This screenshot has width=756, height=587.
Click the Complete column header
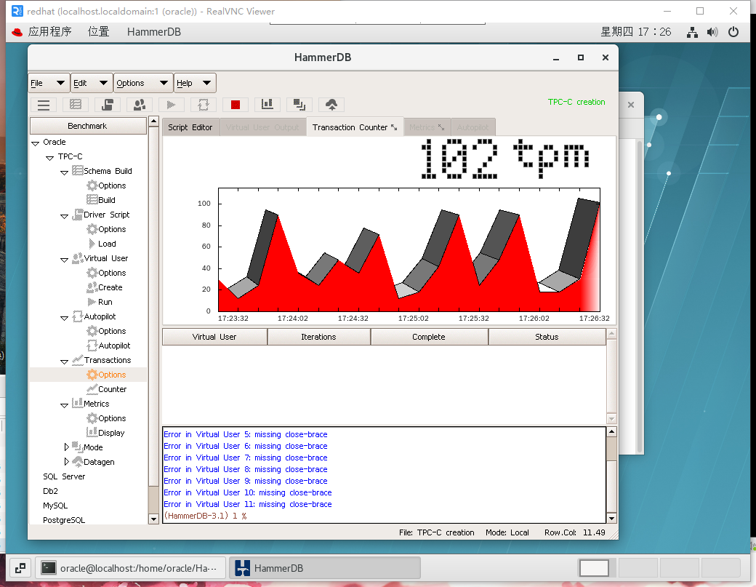(429, 337)
